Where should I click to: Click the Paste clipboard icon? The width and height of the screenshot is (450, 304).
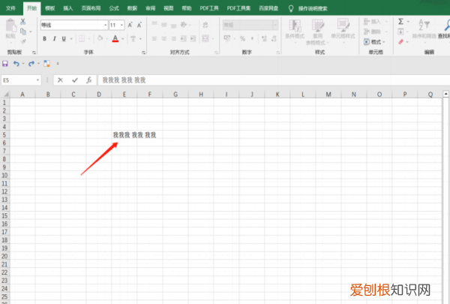[10, 26]
